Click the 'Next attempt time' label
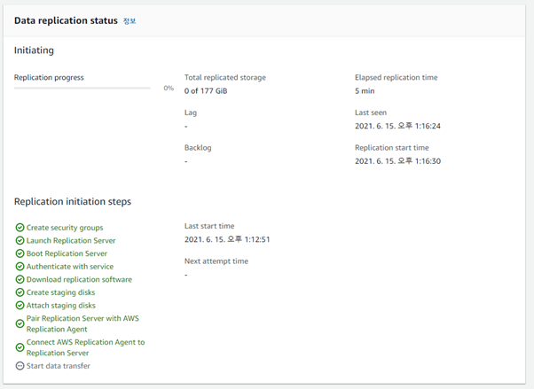Image resolution: width=534 pixels, height=389 pixels. click(x=216, y=261)
